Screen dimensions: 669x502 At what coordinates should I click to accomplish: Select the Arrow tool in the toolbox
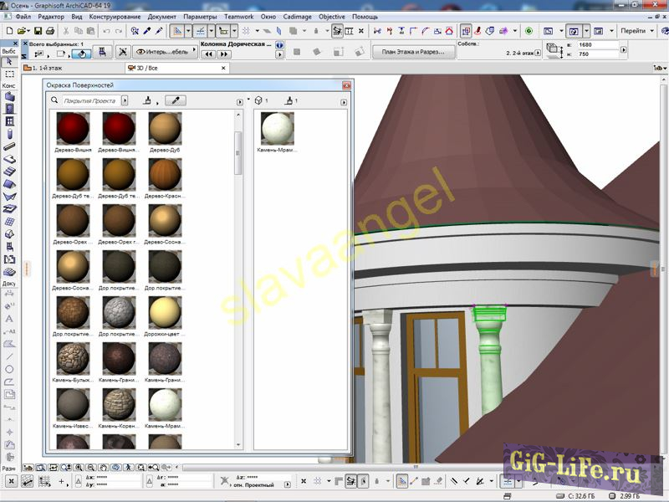(9, 62)
